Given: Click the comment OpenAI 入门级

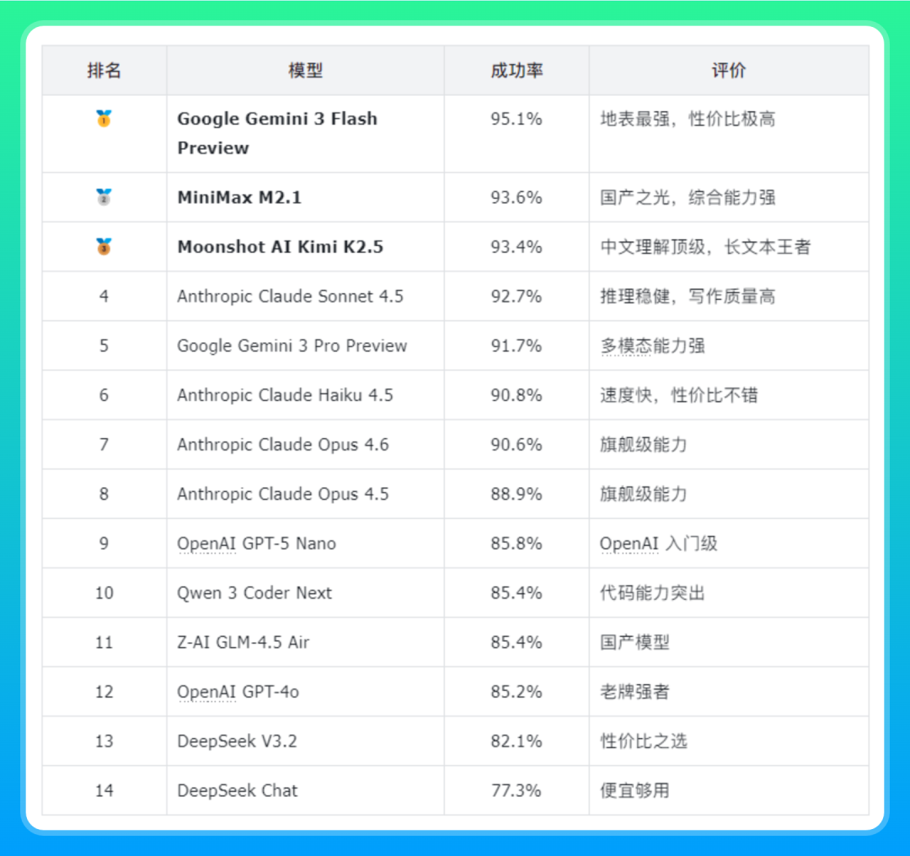Looking at the screenshot, I should pos(659,543).
